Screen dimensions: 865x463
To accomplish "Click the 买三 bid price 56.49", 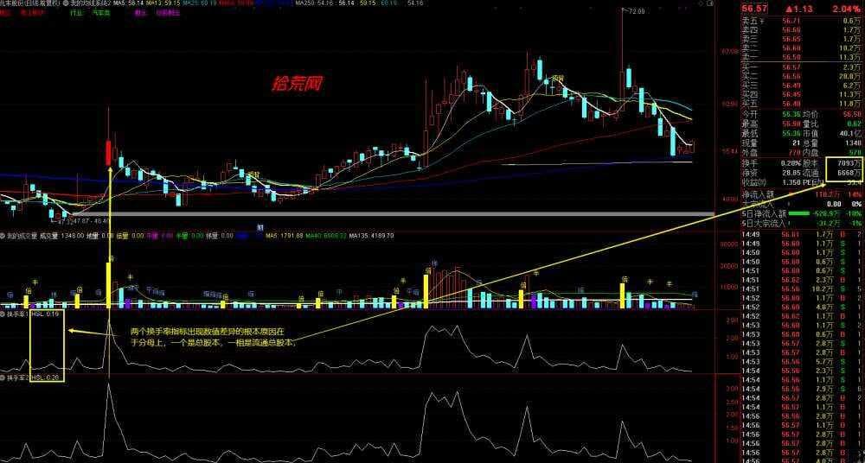I will (791, 86).
